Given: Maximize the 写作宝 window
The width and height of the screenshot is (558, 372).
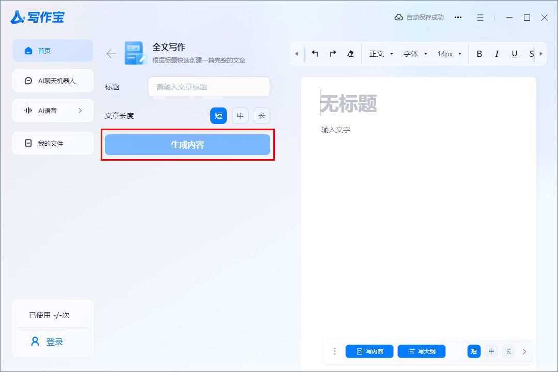Looking at the screenshot, I should click(527, 18).
